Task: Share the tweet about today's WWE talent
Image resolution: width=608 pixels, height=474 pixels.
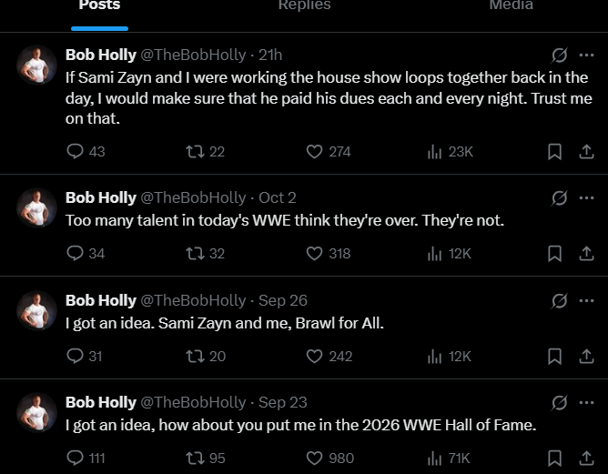Action: 586,254
